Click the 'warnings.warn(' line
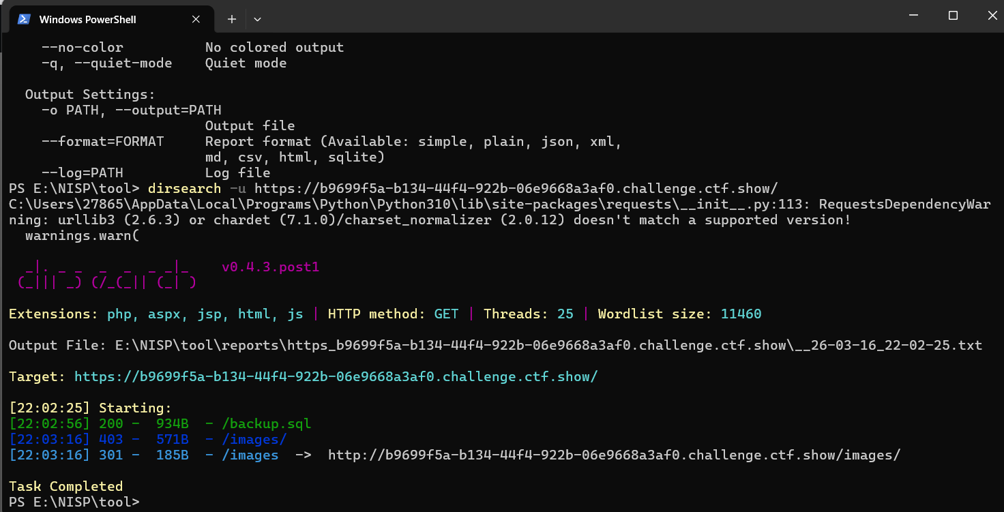 [x=82, y=235]
